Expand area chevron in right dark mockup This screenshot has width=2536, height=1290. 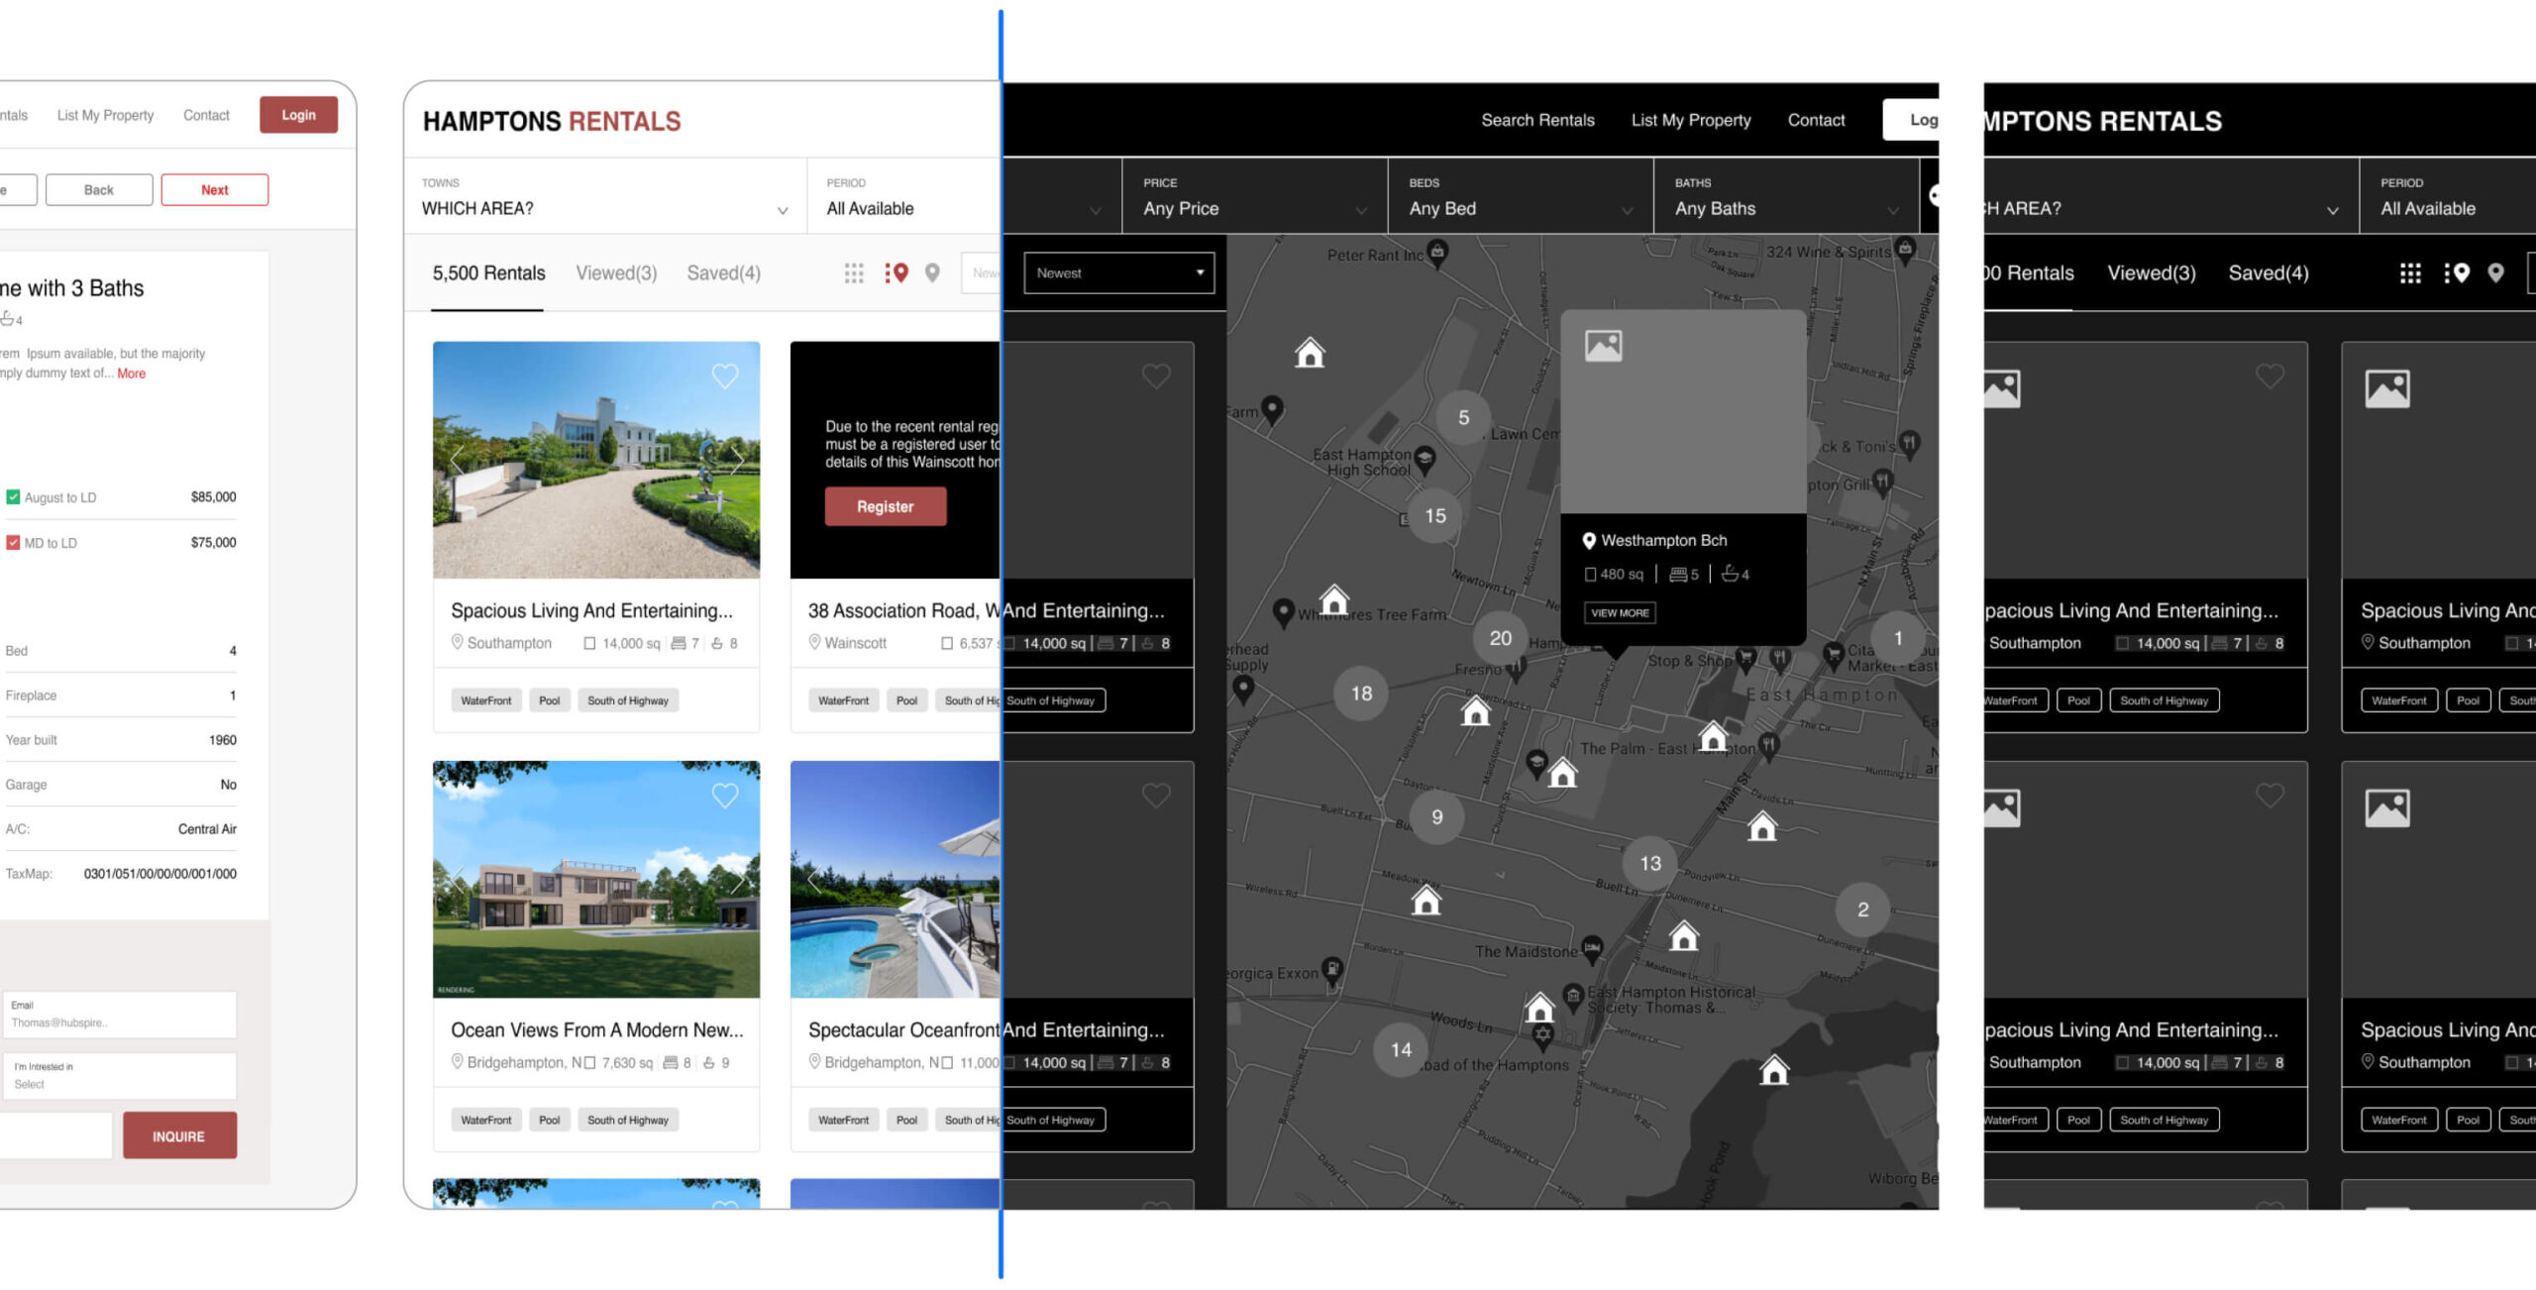tap(2332, 210)
